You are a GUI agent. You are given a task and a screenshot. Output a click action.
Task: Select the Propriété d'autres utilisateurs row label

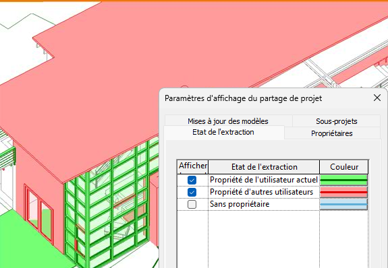click(262, 192)
